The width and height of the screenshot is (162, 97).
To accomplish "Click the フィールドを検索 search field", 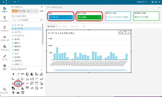I will point(27,20).
